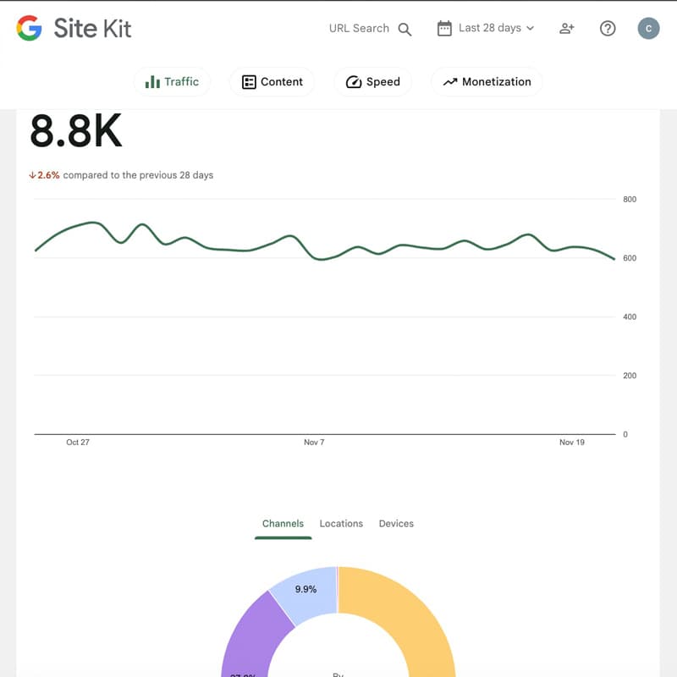Click the Monetization trend arrow icon
677x677 pixels.
point(449,82)
